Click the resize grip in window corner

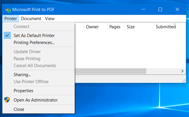[184, 81]
